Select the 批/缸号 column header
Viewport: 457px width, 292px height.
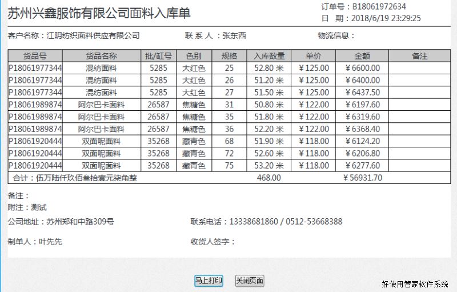158,56
